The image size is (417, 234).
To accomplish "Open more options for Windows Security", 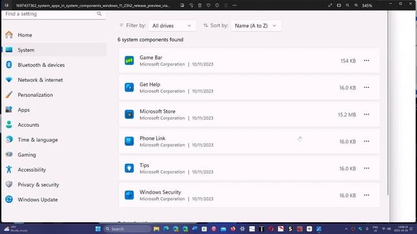I will 366,195.
